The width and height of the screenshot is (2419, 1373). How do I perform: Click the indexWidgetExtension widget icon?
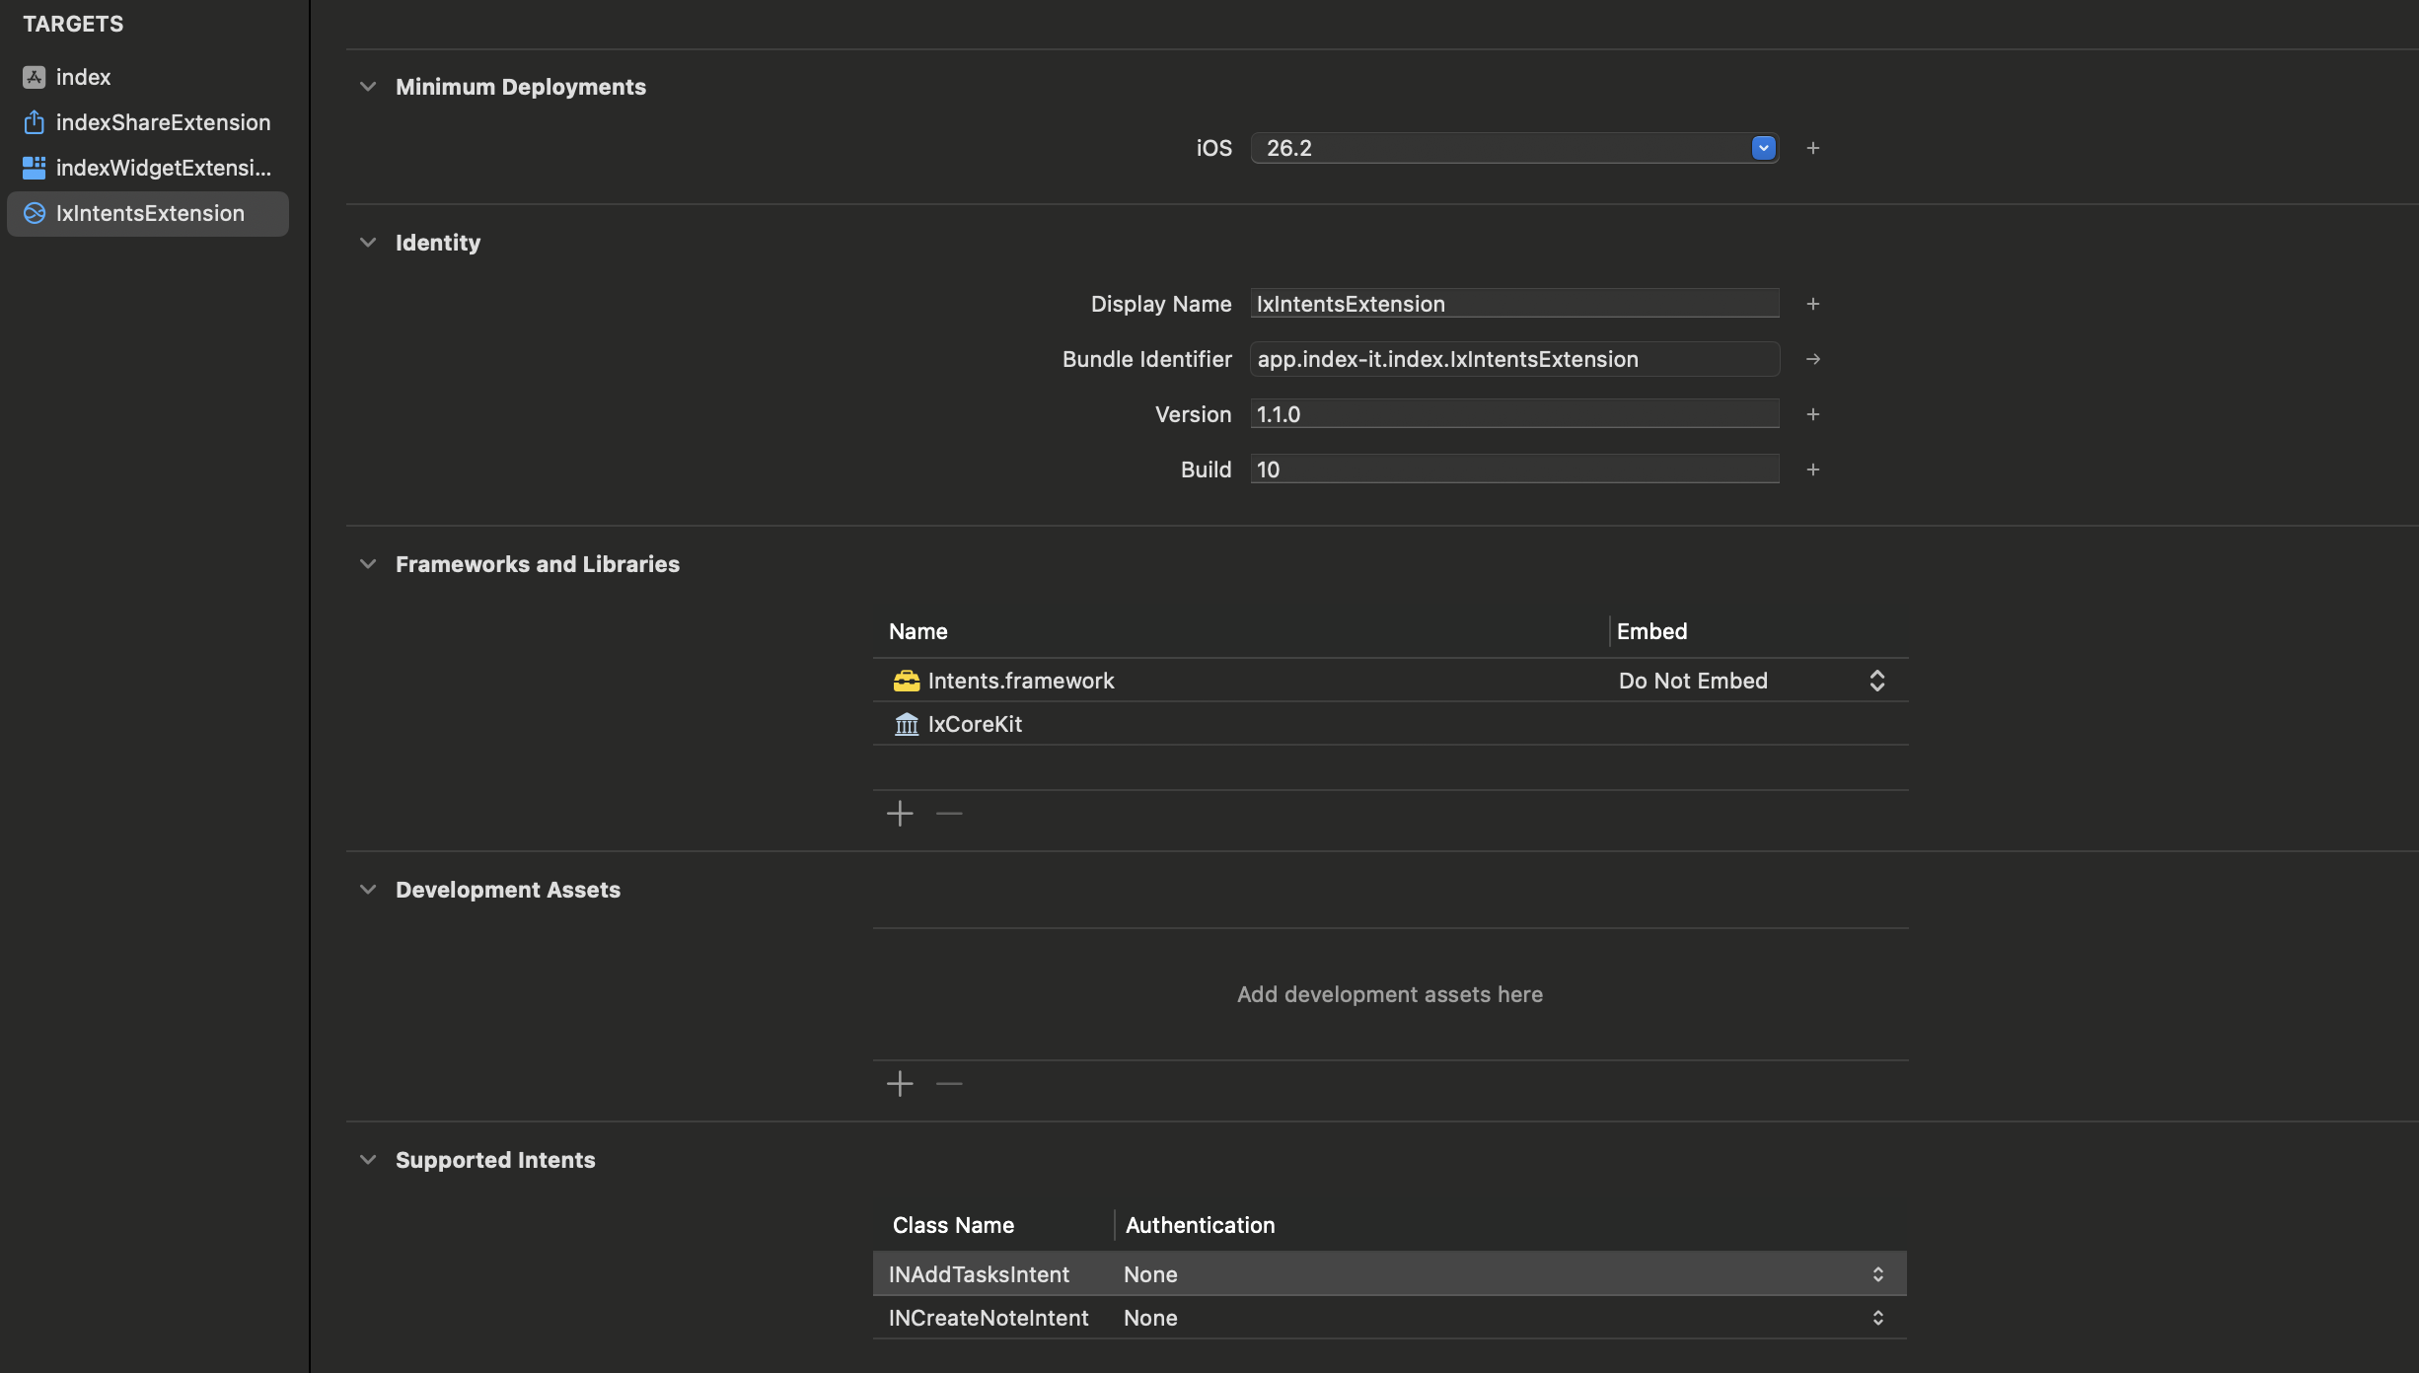point(34,168)
